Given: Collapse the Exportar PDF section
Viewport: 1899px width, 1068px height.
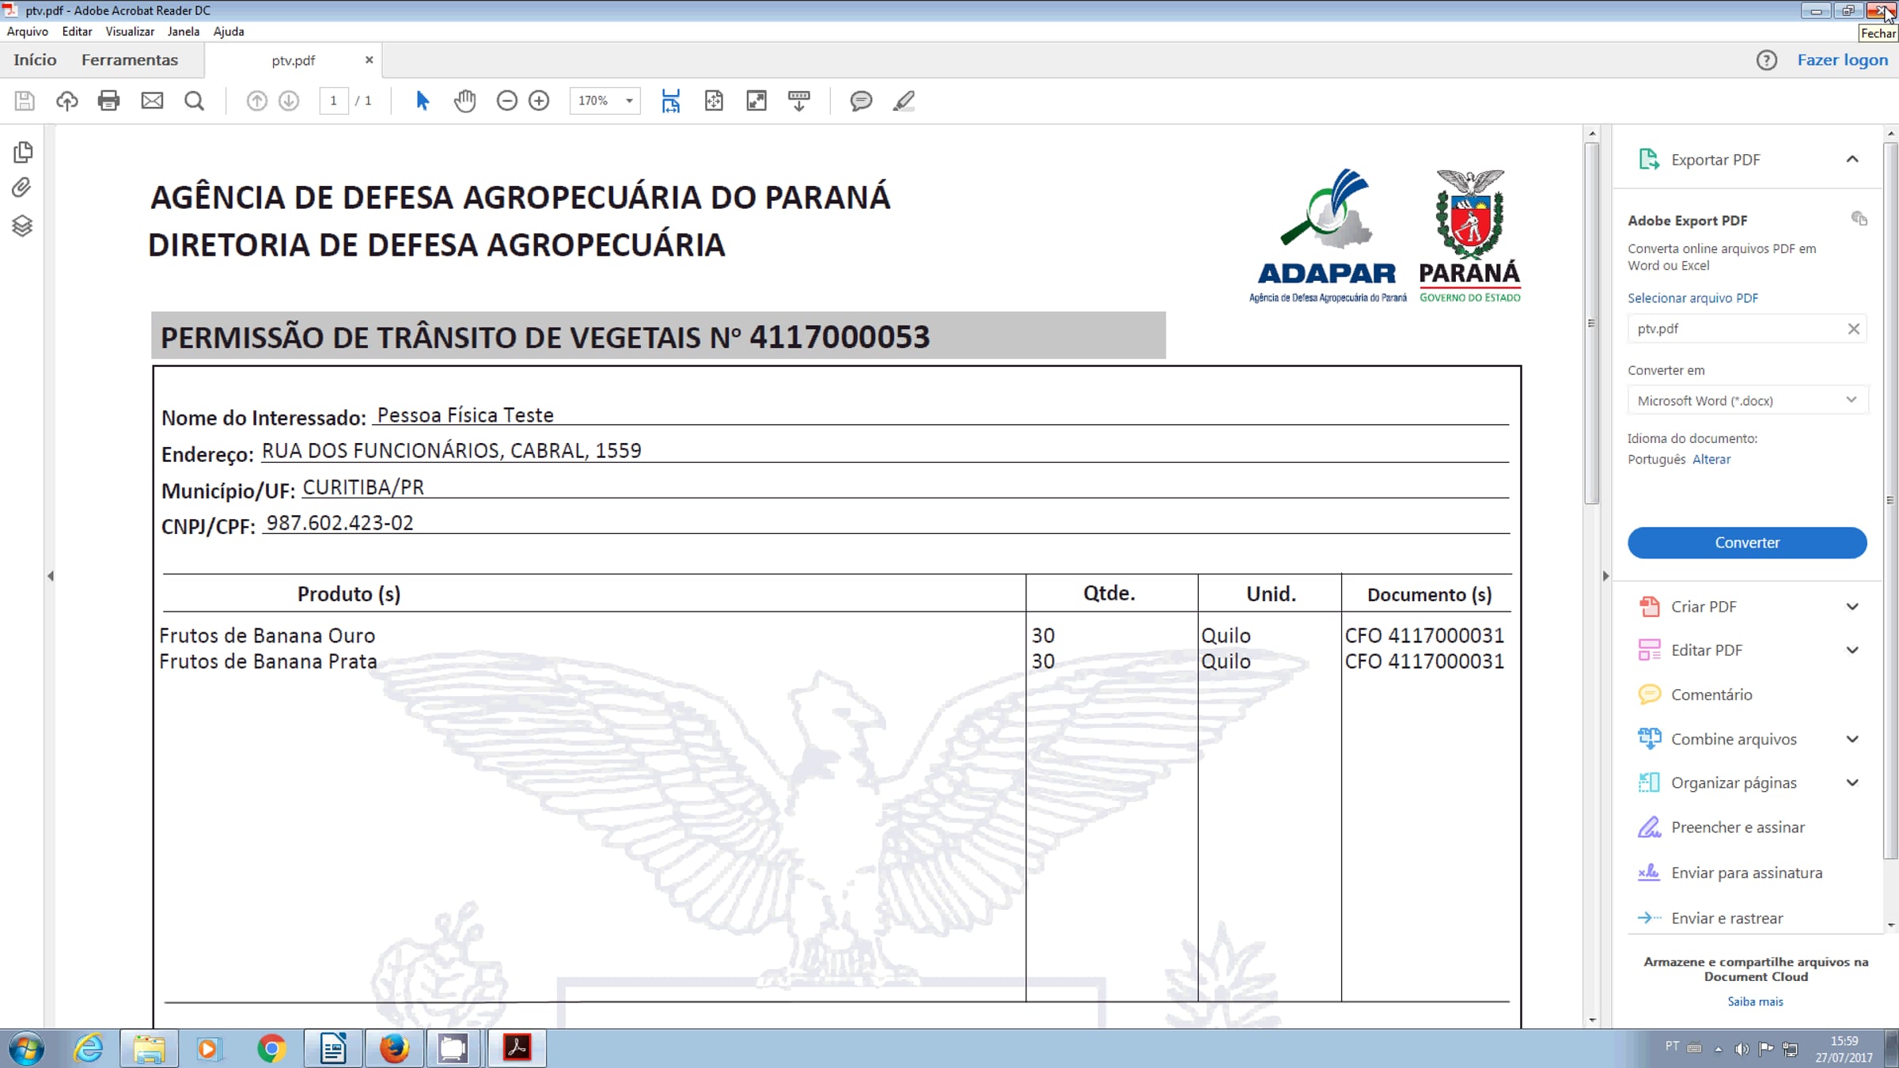Looking at the screenshot, I should pyautogui.click(x=1852, y=159).
